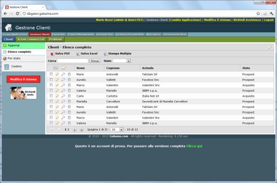Click the Salva Excel icon
The width and height of the screenshot is (277, 183).
(x=78, y=54)
